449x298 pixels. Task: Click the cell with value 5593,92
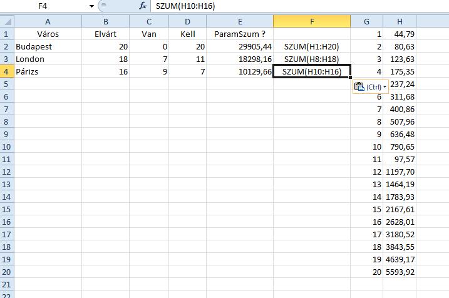(400, 272)
